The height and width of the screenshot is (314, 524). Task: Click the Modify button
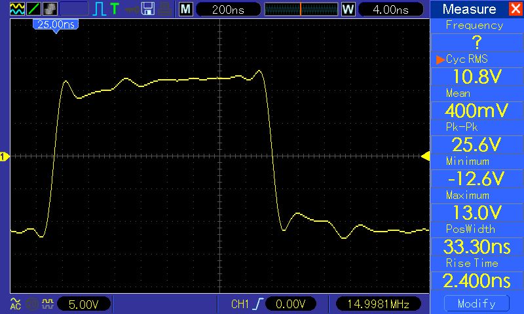477,304
